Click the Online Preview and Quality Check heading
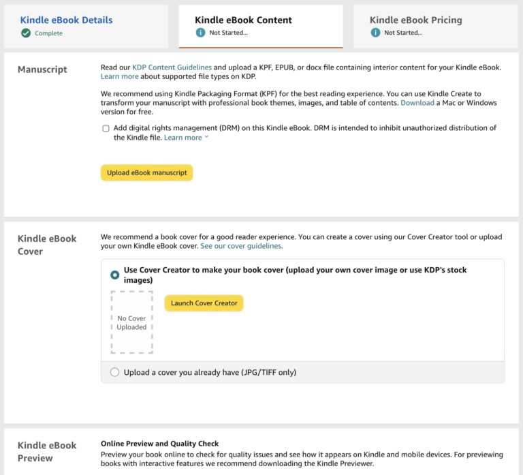 (x=160, y=444)
